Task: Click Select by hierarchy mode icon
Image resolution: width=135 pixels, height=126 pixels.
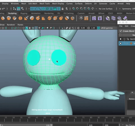Action: tap(15, 9)
